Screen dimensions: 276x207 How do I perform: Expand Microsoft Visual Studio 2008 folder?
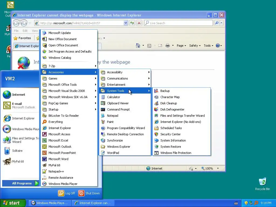coord(69,91)
